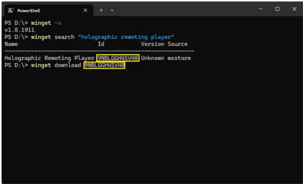Click 'winget download' command text
Viewport: 303px width, 184px height.
coord(56,65)
